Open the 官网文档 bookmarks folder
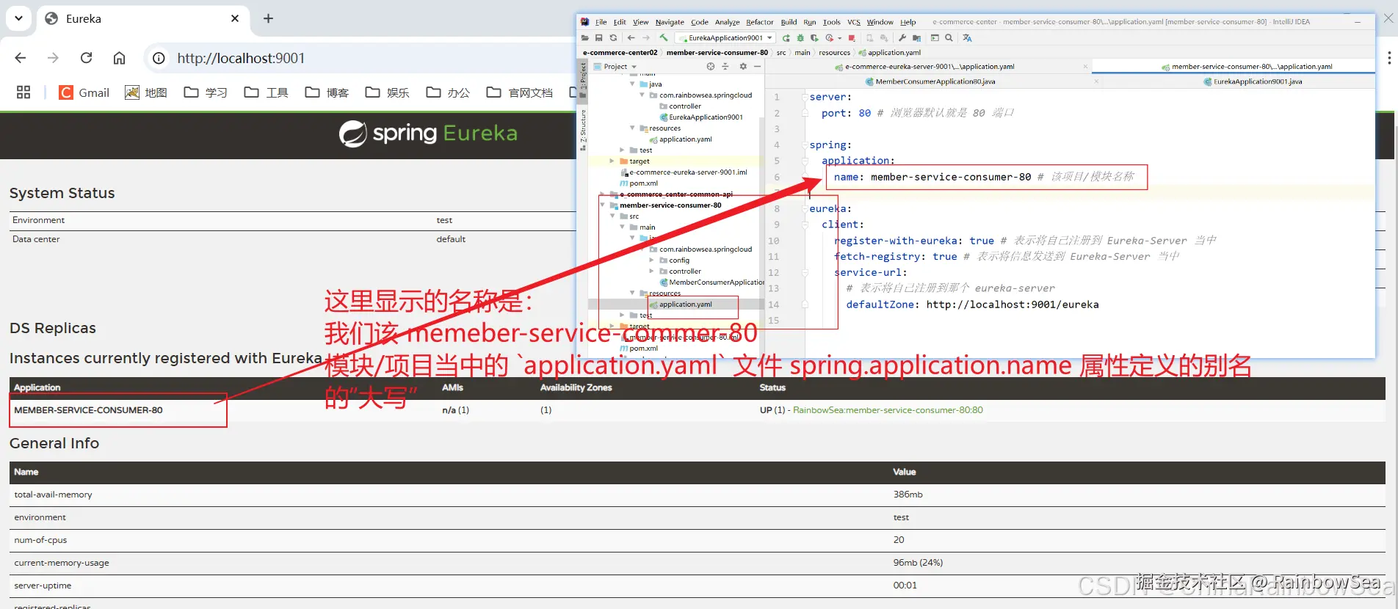 click(x=520, y=92)
